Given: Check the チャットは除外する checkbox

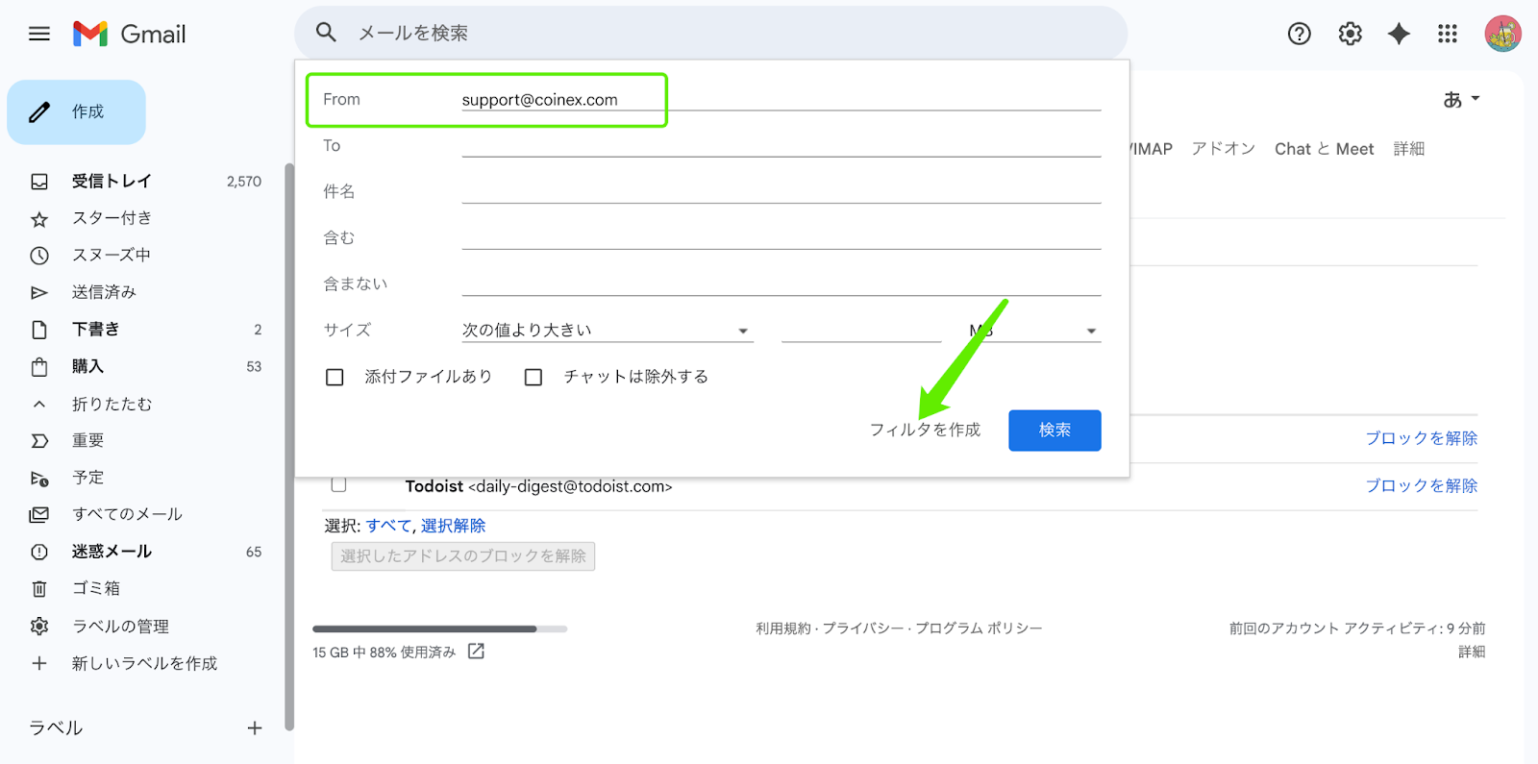Looking at the screenshot, I should pyautogui.click(x=533, y=377).
